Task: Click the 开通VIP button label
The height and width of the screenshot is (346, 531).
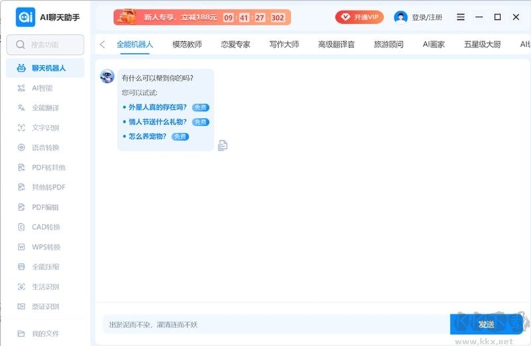Action: click(366, 17)
